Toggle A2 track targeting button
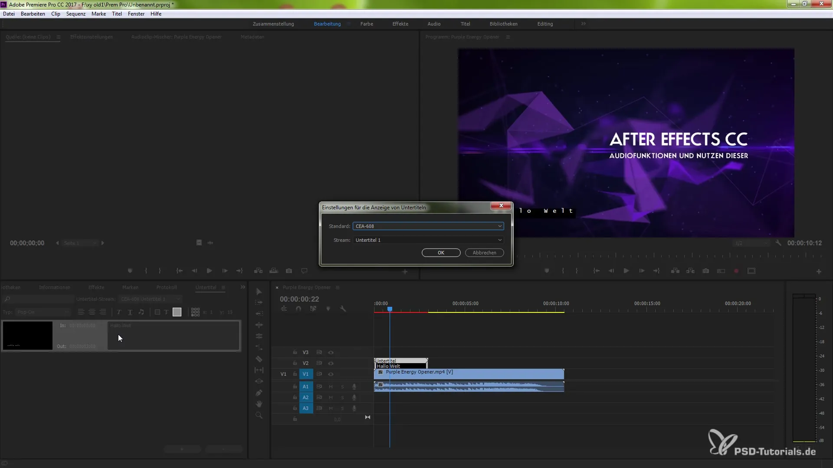The width and height of the screenshot is (833, 468). [x=306, y=397]
